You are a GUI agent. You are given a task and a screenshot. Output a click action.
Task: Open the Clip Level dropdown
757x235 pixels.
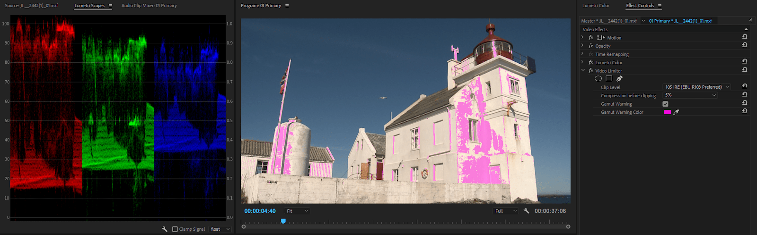click(697, 87)
